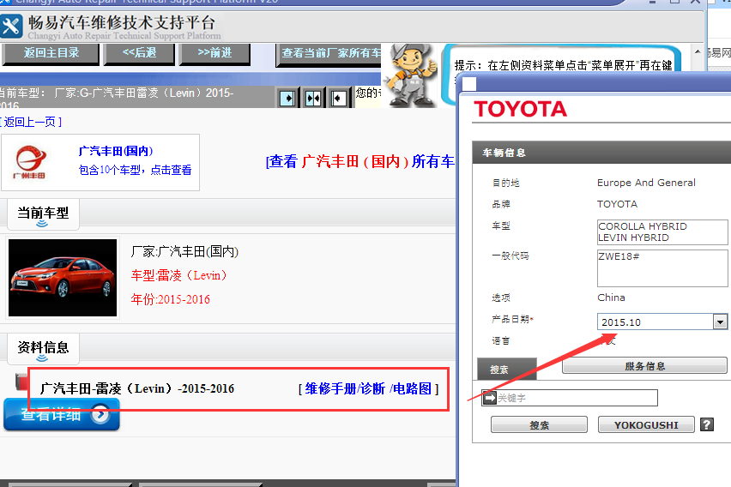The width and height of the screenshot is (731, 487).
Task: Click the double-arrow split panel icon
Action: coord(313,99)
